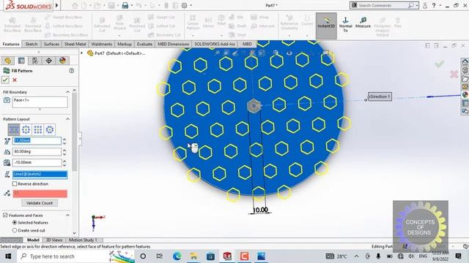
Task: Click the stagger angle 60.00deg field
Action: coord(37,152)
